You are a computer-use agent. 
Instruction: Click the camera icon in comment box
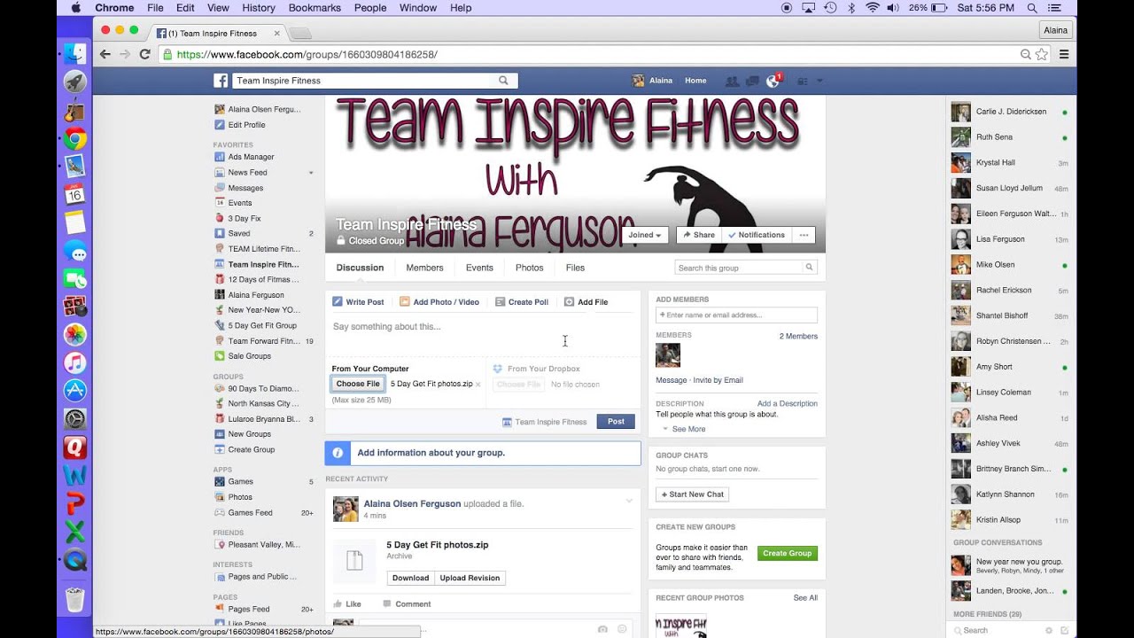pos(602,629)
